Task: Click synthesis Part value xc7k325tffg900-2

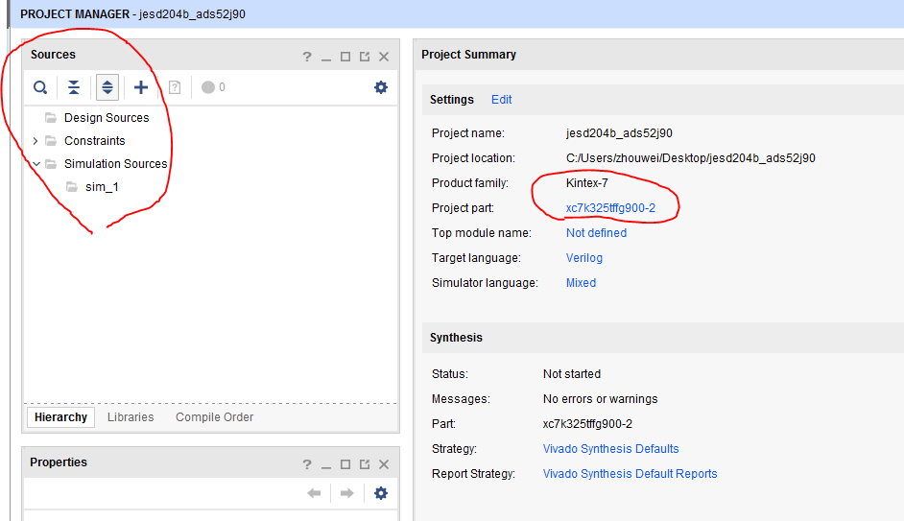Action: pos(587,424)
